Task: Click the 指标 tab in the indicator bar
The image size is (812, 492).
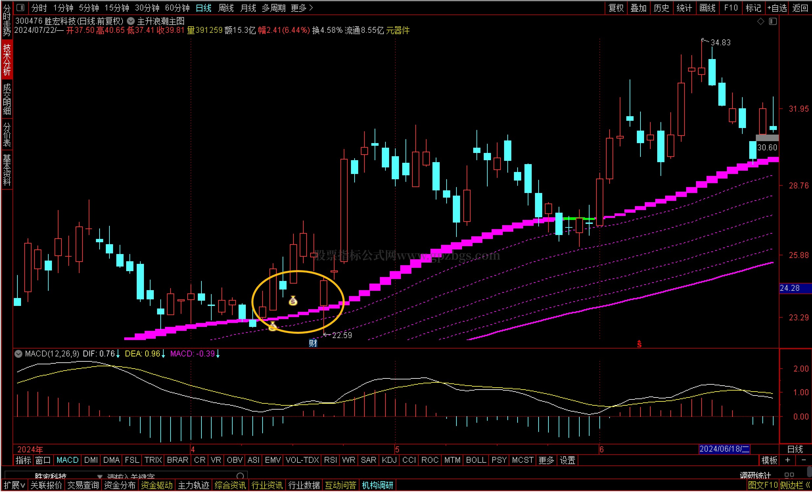Action: 23,460
